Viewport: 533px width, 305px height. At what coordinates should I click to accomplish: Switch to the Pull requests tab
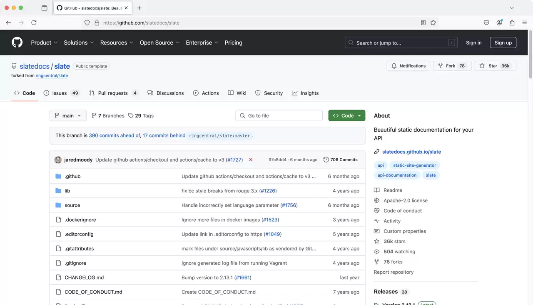pos(114,93)
